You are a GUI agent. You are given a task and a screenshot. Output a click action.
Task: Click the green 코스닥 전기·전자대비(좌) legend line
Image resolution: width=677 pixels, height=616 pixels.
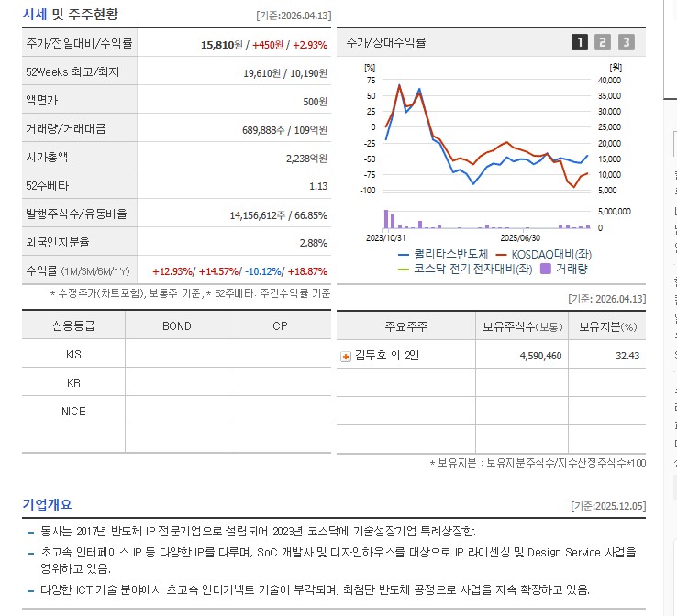point(404,269)
